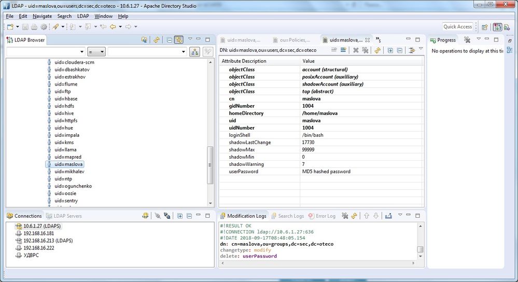The width and height of the screenshot is (518, 282).
Task: Switch to the Search Logs tab
Action: pos(287,216)
